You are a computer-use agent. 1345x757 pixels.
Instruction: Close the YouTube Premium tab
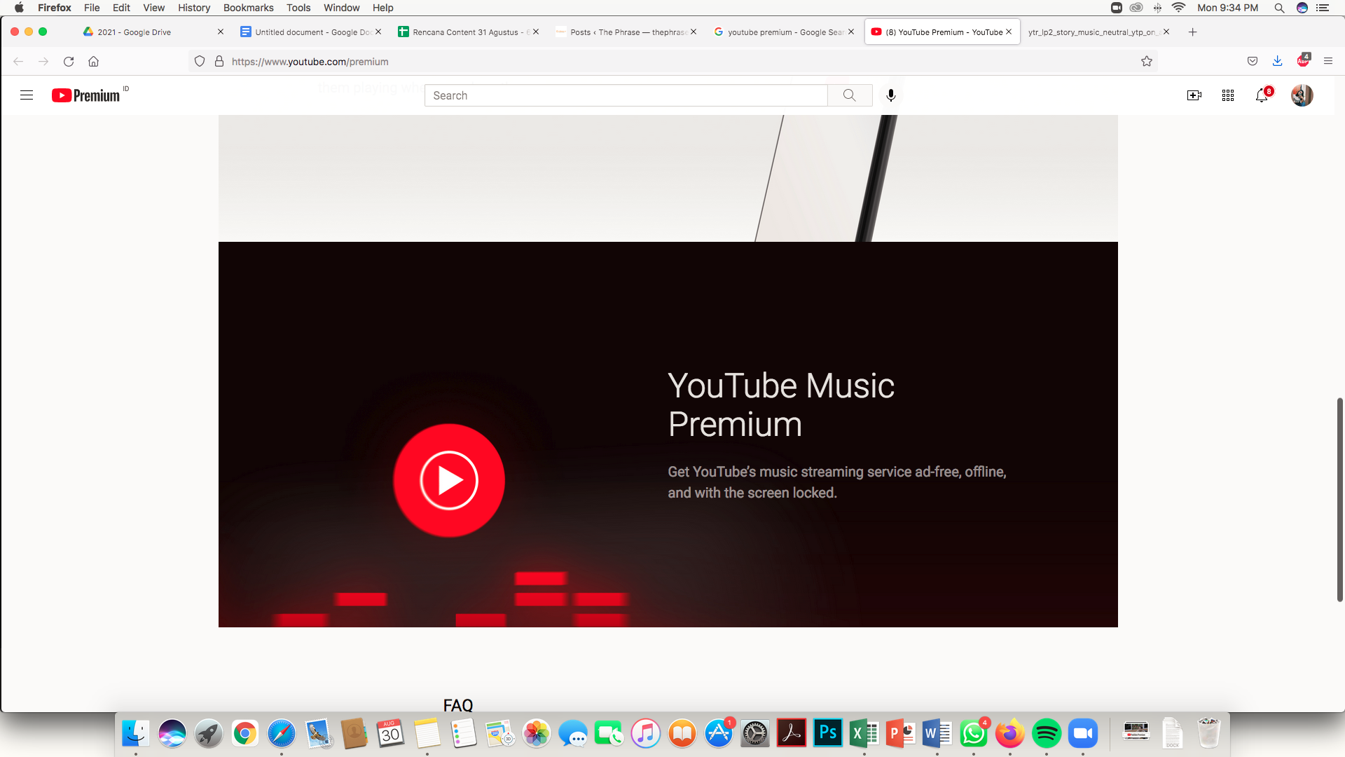tap(1009, 32)
